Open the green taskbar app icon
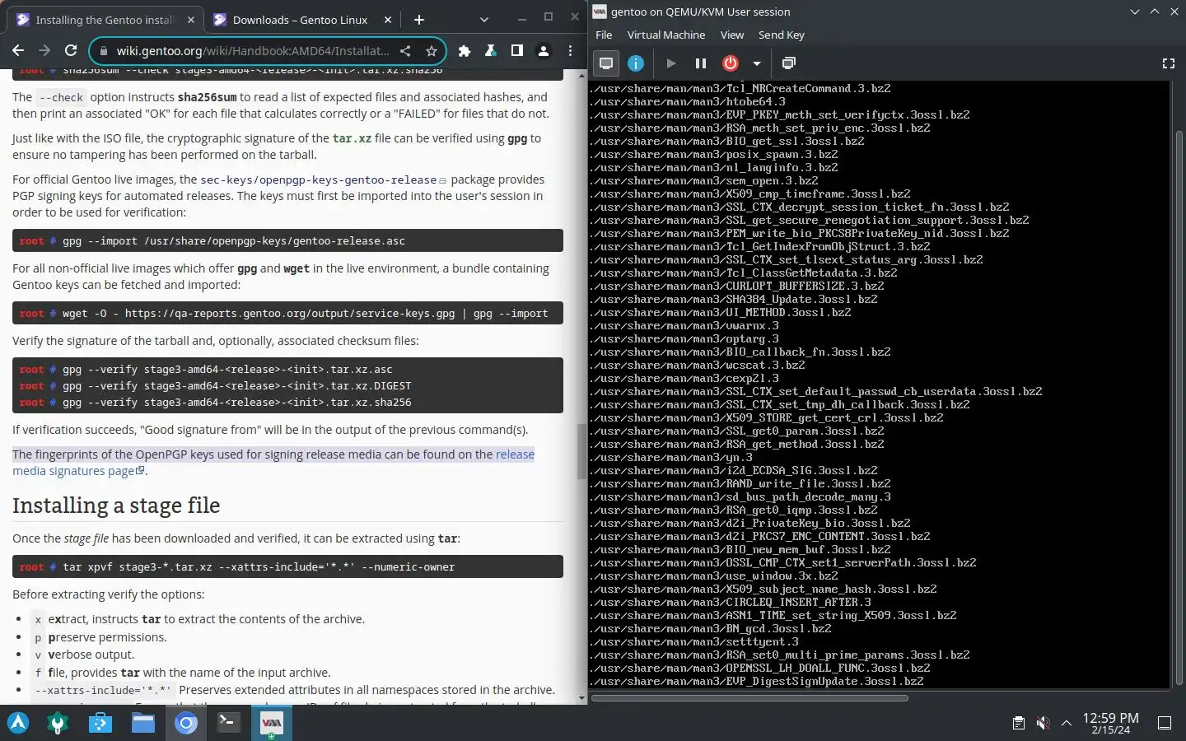The height and width of the screenshot is (741, 1186). click(58, 723)
